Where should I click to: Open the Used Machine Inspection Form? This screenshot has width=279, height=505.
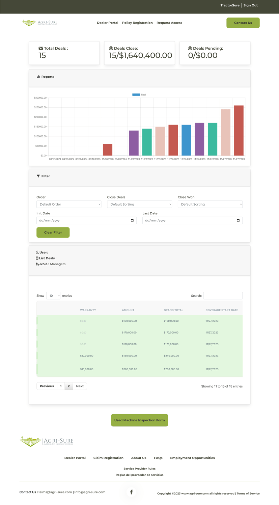pos(139,420)
